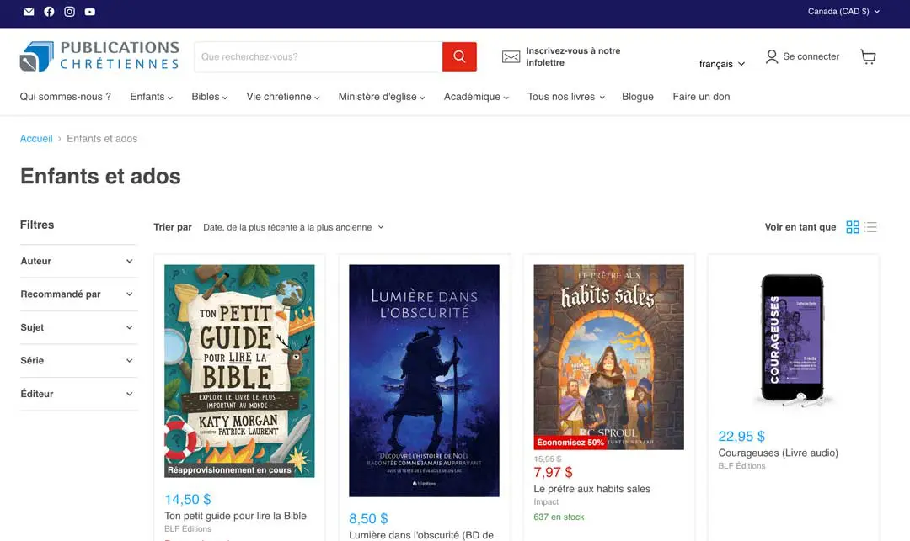Viewport: 910px width, 541px height.
Task: Click Ton petit guide book cover
Action: (x=239, y=371)
